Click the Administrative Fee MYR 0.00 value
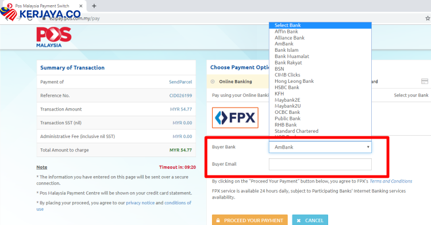This screenshot has height=225, width=431. [x=182, y=136]
